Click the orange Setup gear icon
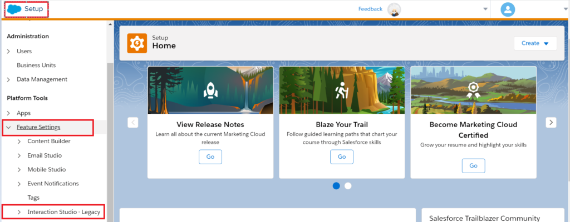570x222 pixels. tap(137, 43)
